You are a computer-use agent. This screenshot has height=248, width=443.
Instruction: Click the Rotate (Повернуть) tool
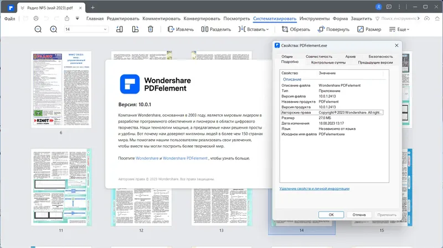click(333, 29)
